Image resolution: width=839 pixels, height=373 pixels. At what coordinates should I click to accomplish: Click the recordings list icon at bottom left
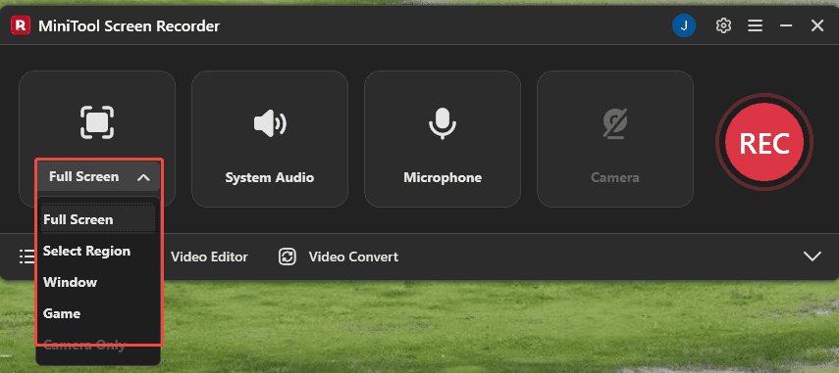pyautogui.click(x=26, y=256)
